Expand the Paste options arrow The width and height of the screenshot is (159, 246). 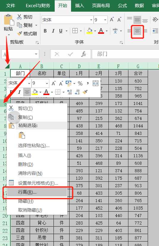pyautogui.click(x=9, y=35)
